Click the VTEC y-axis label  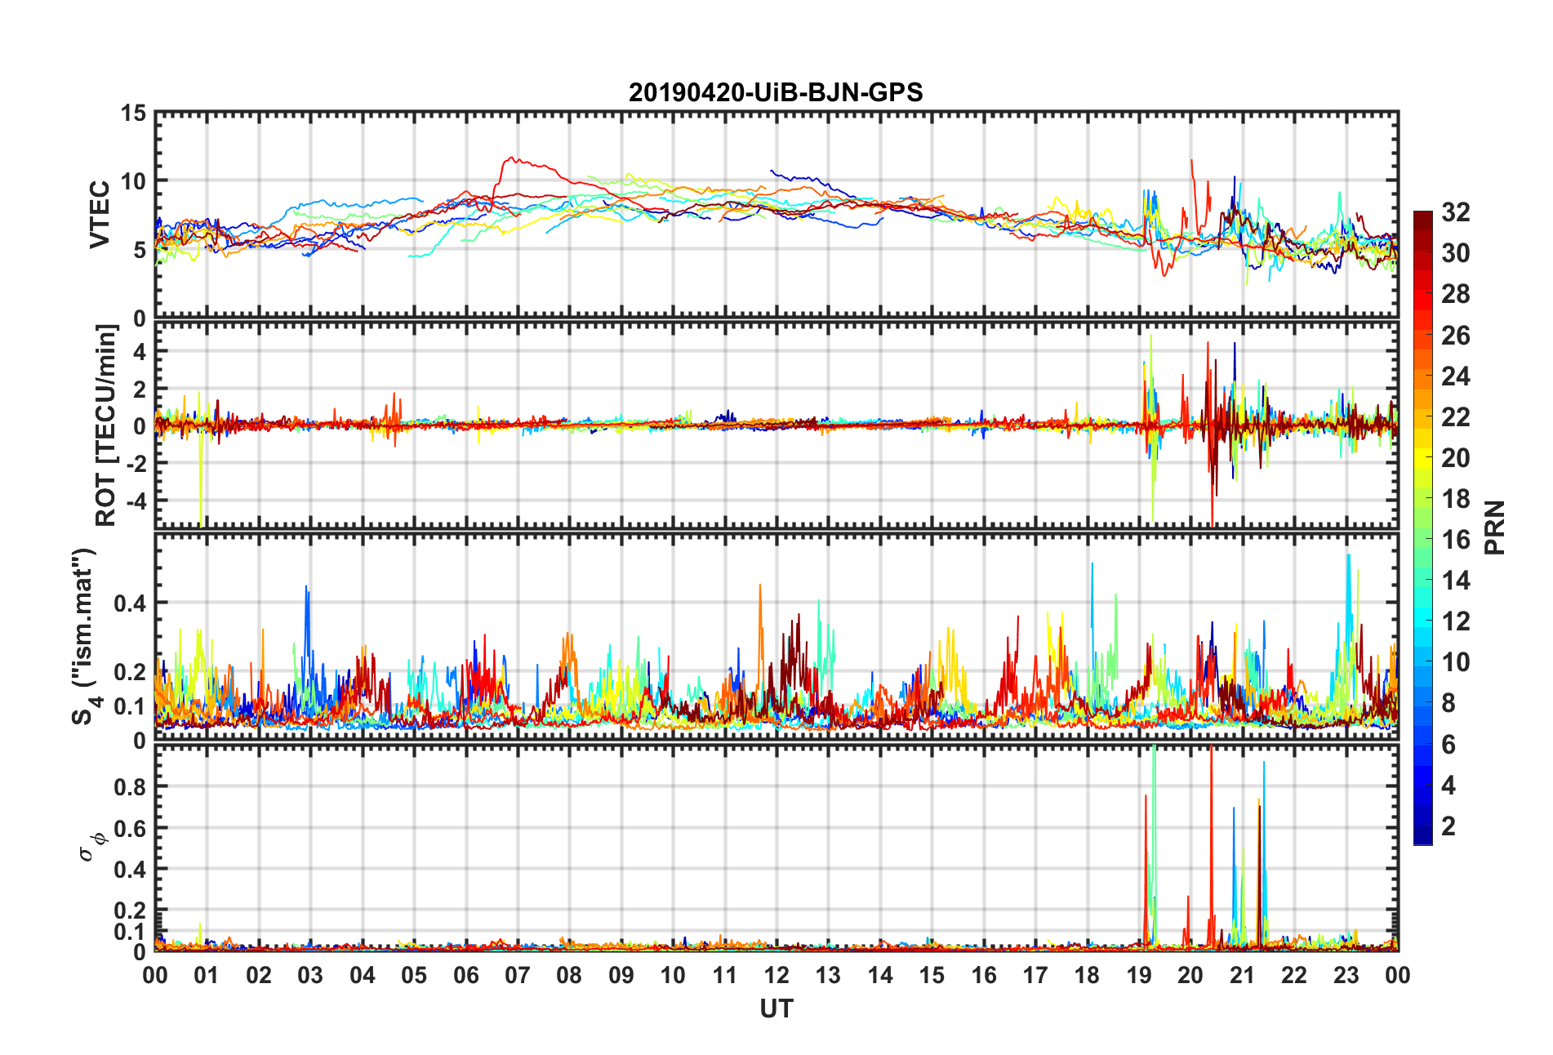[100, 215]
